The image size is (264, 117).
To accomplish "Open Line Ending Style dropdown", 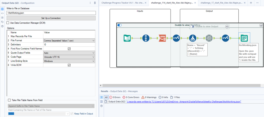I will (93, 61).
